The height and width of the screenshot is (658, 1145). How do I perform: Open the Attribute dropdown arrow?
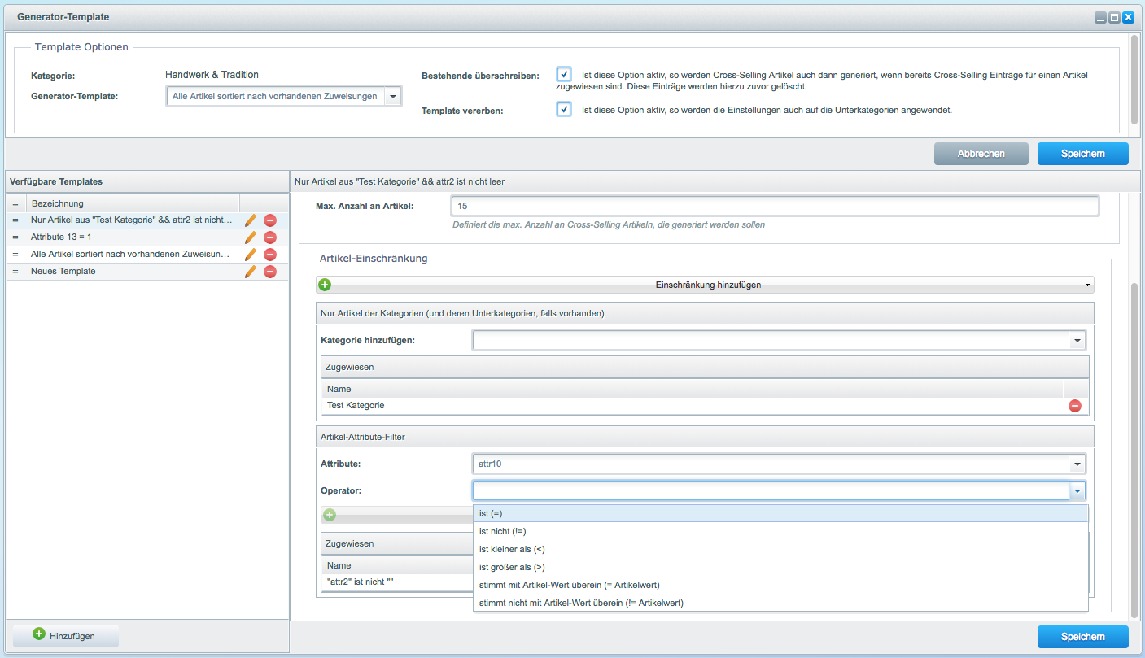coord(1077,464)
